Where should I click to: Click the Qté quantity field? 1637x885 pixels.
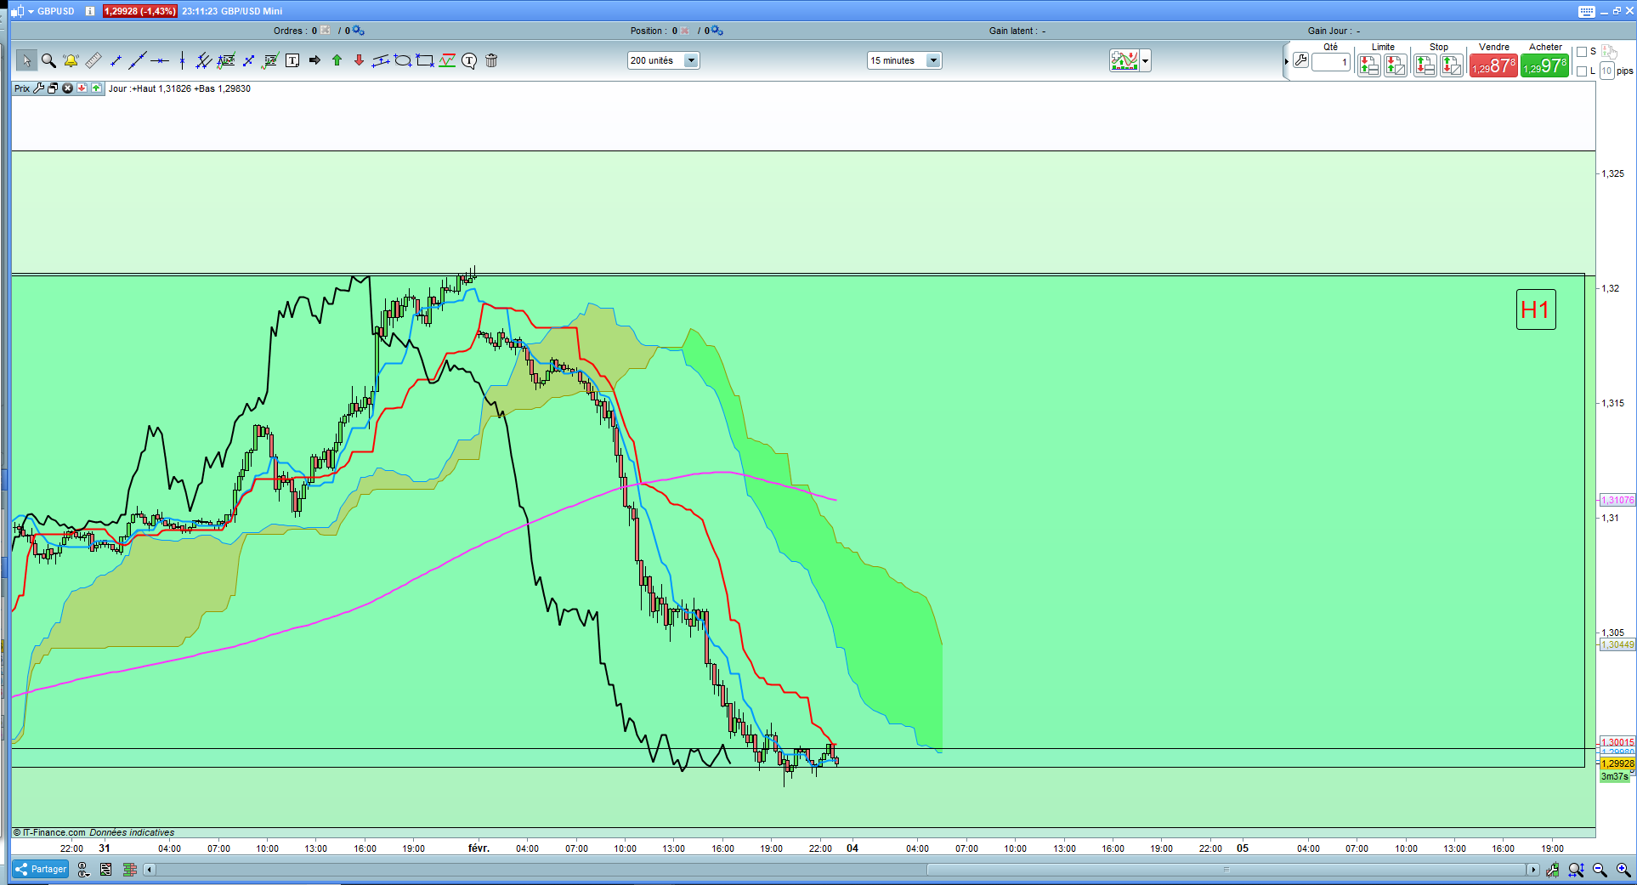[1331, 62]
